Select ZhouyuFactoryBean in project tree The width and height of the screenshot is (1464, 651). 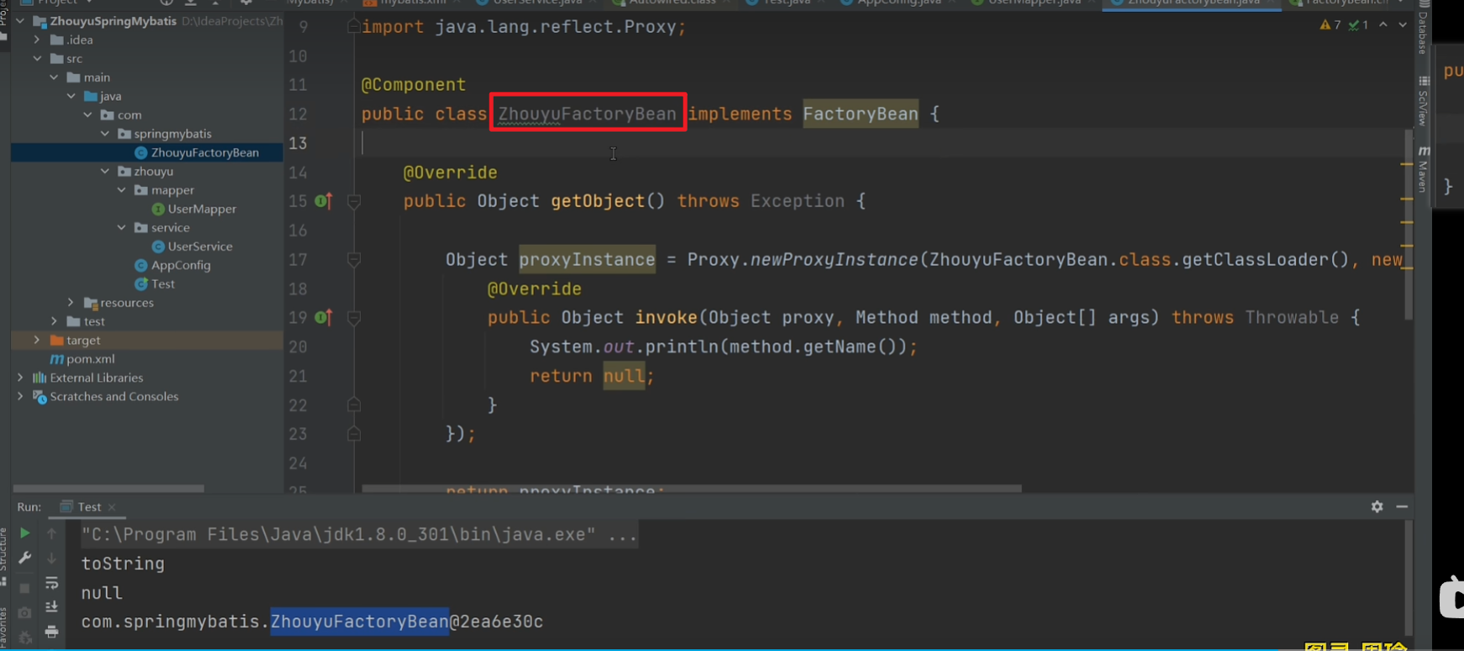(205, 153)
